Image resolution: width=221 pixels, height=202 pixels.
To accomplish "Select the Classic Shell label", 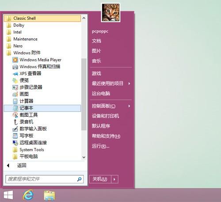I will coord(24,19).
